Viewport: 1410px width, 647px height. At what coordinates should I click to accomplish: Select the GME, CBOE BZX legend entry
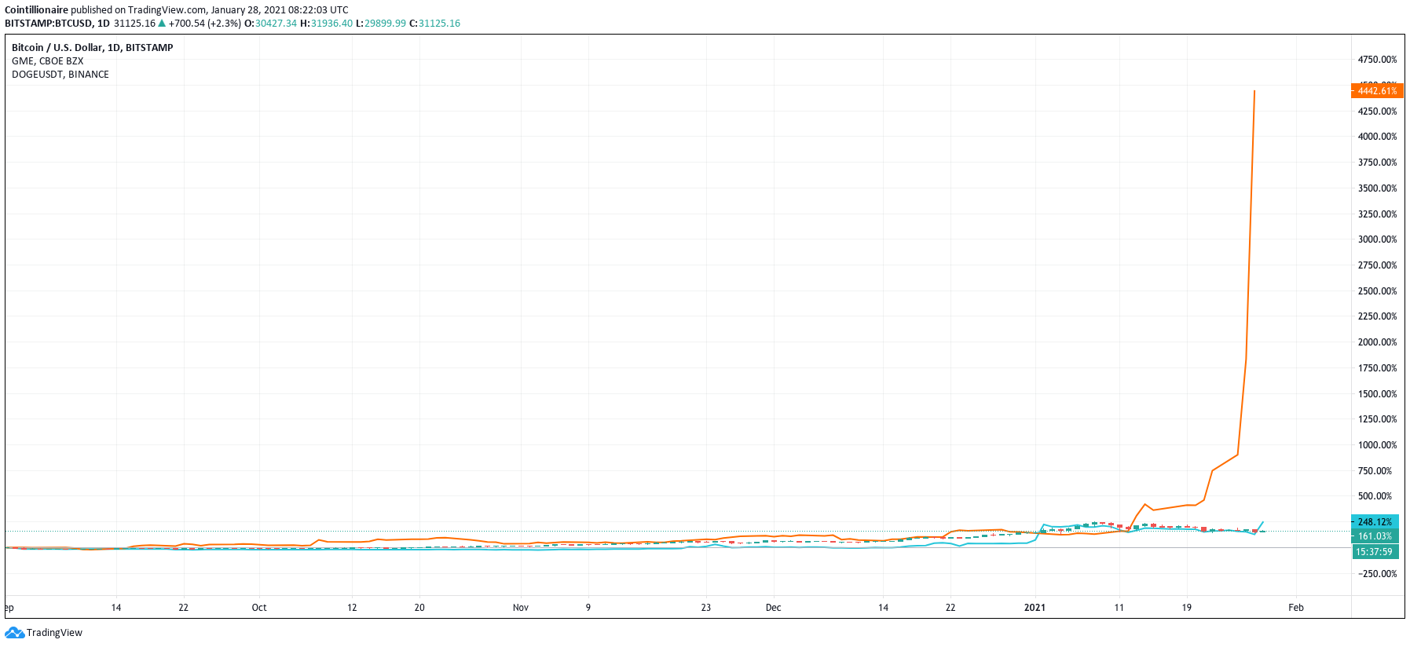pos(48,61)
